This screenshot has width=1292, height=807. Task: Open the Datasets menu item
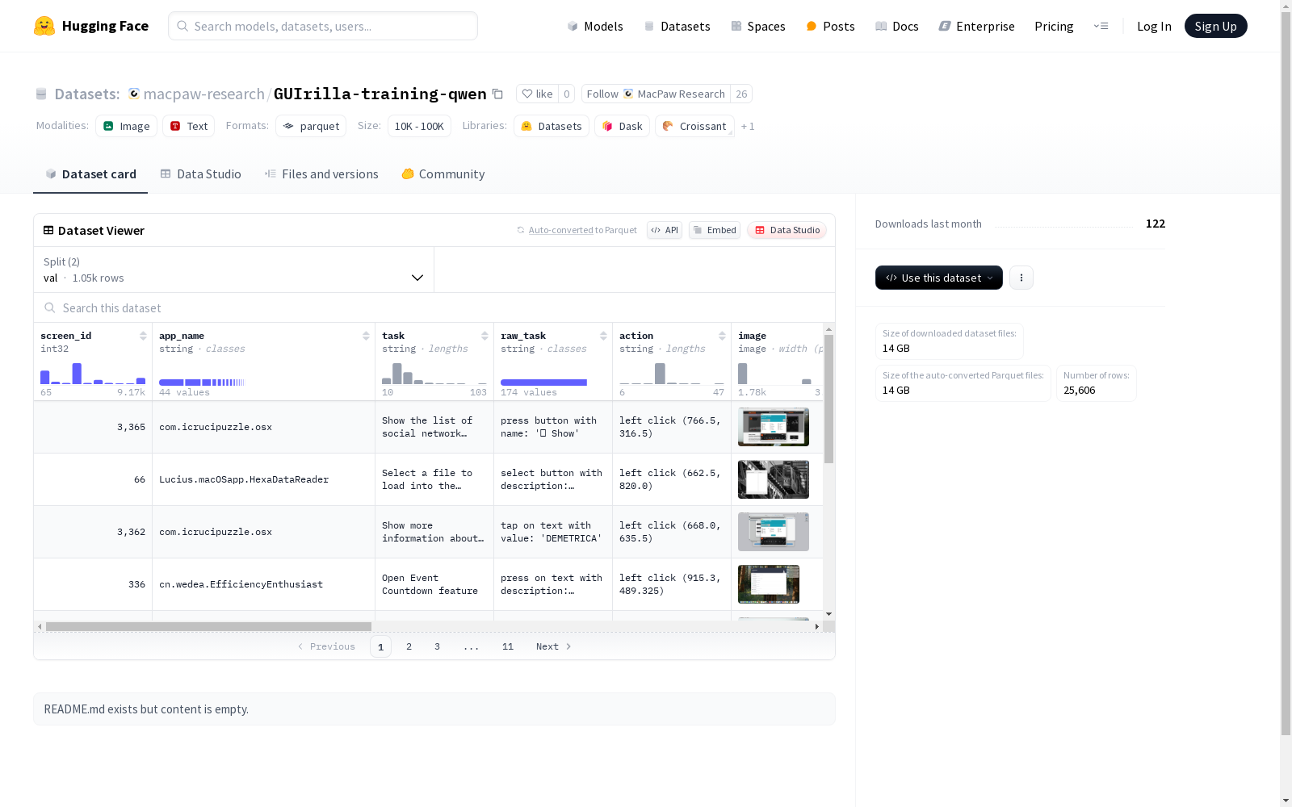[x=677, y=26]
